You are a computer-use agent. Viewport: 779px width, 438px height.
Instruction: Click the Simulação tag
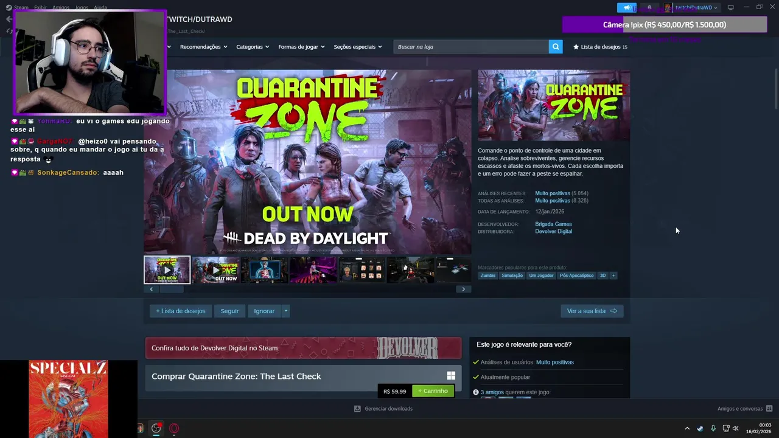[x=512, y=276]
